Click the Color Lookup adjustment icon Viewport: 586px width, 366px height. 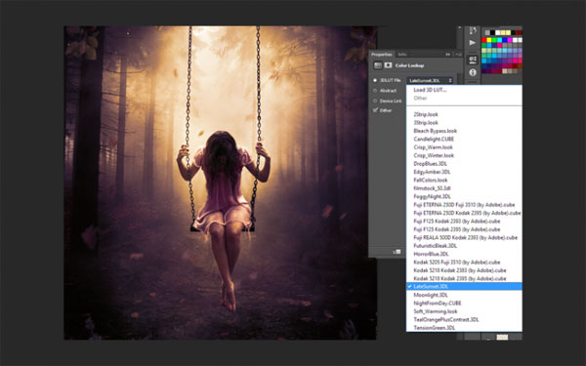378,65
